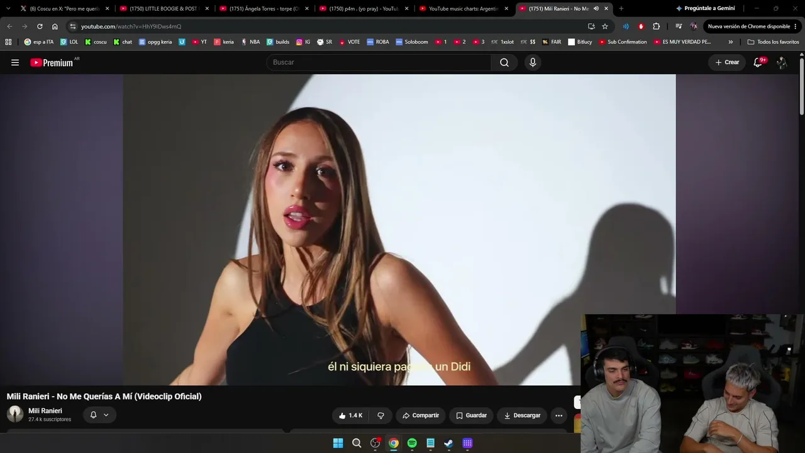Open more actions ellipsis under video
This screenshot has width=805, height=453.
pos(558,415)
